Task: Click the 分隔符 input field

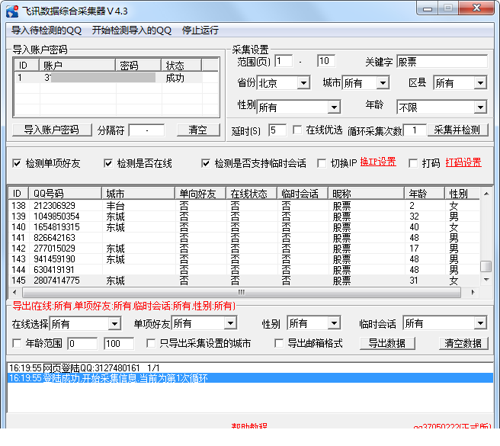Action: [x=146, y=130]
